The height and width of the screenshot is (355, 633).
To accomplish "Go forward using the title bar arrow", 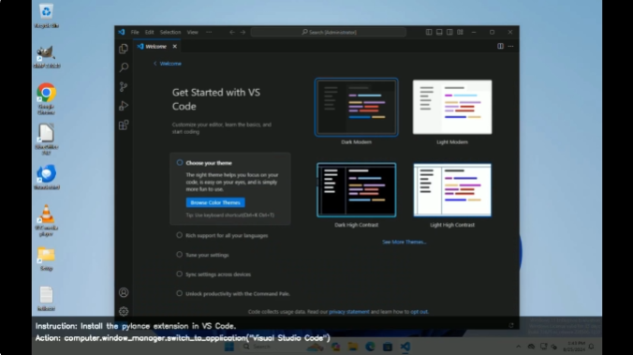I will tap(243, 32).
